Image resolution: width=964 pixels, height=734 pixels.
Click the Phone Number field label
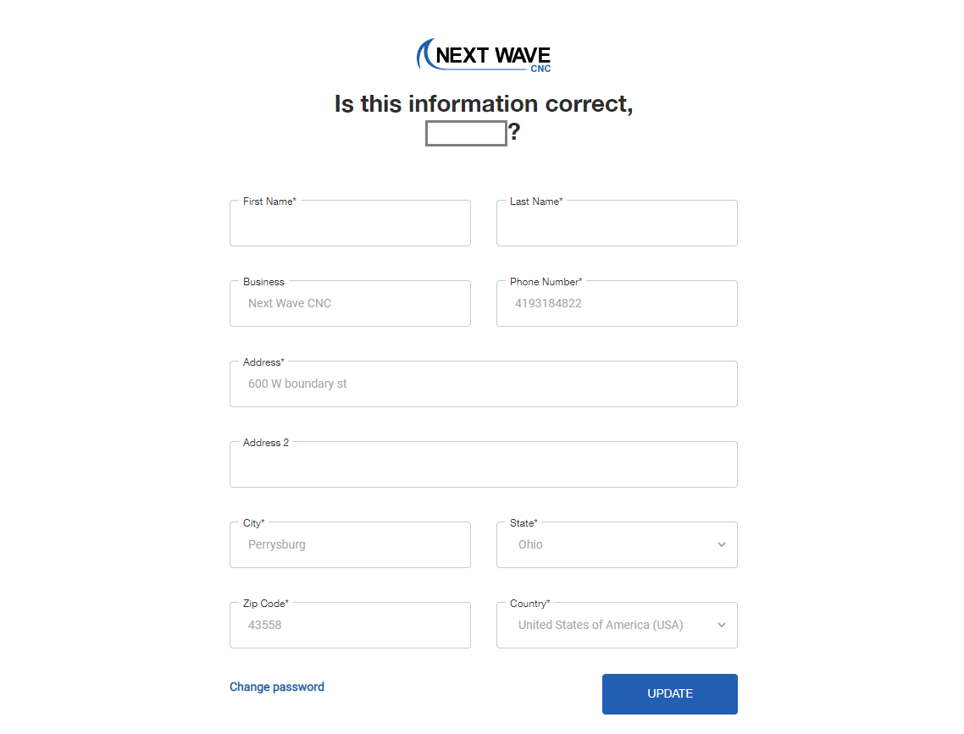(x=545, y=282)
